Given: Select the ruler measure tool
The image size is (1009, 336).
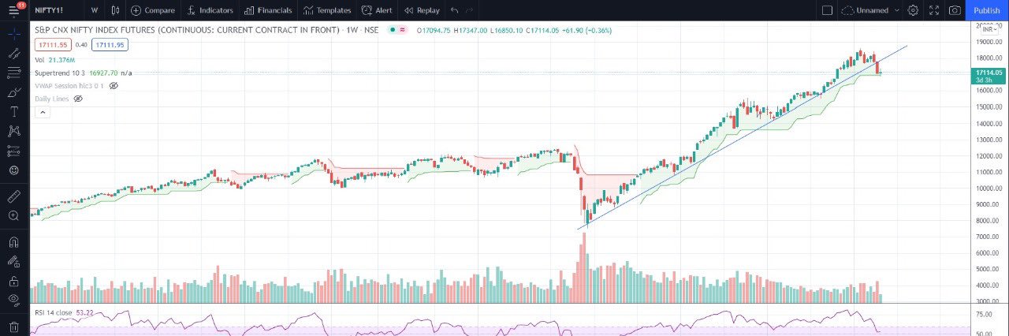Looking at the screenshot, I should [x=14, y=196].
